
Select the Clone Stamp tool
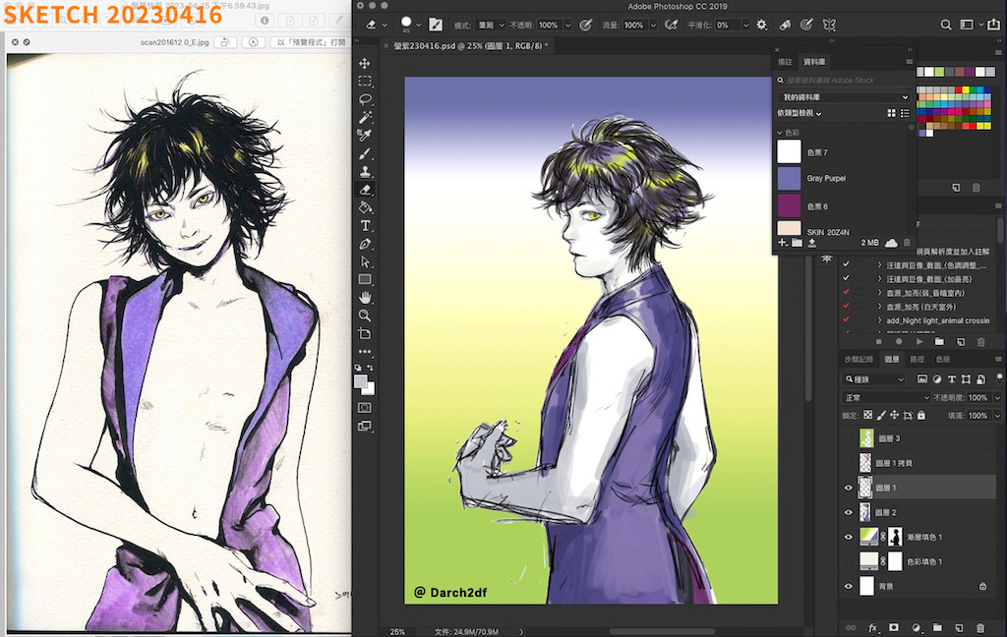365,171
